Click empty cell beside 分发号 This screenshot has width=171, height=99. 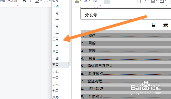(136, 14)
